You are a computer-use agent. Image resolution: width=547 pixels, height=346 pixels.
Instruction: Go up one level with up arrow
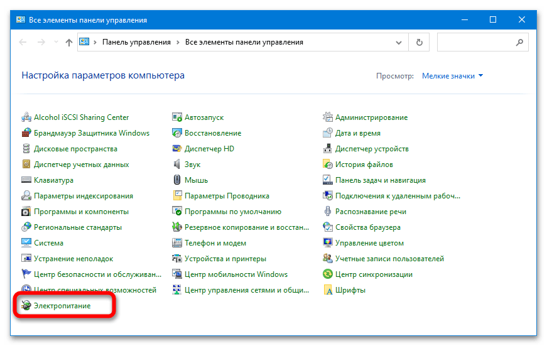tap(68, 42)
